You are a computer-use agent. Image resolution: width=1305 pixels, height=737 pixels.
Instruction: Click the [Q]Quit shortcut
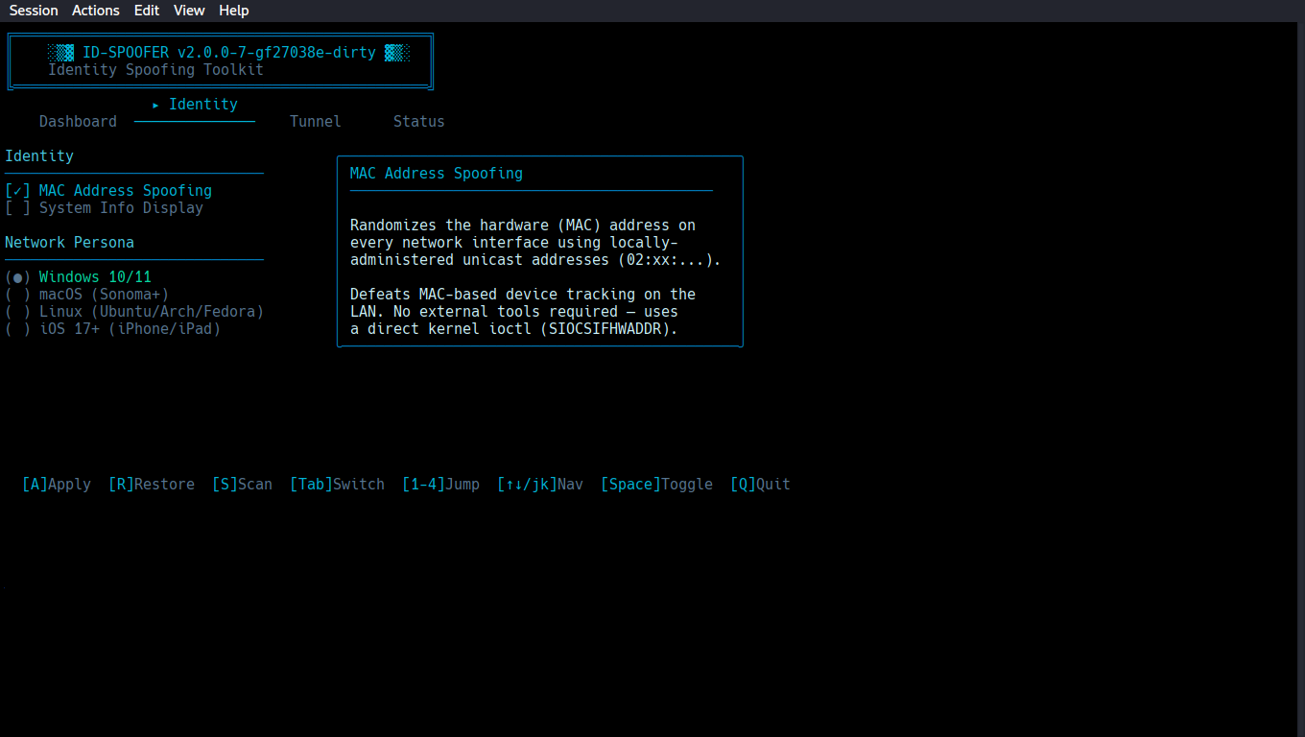(760, 485)
